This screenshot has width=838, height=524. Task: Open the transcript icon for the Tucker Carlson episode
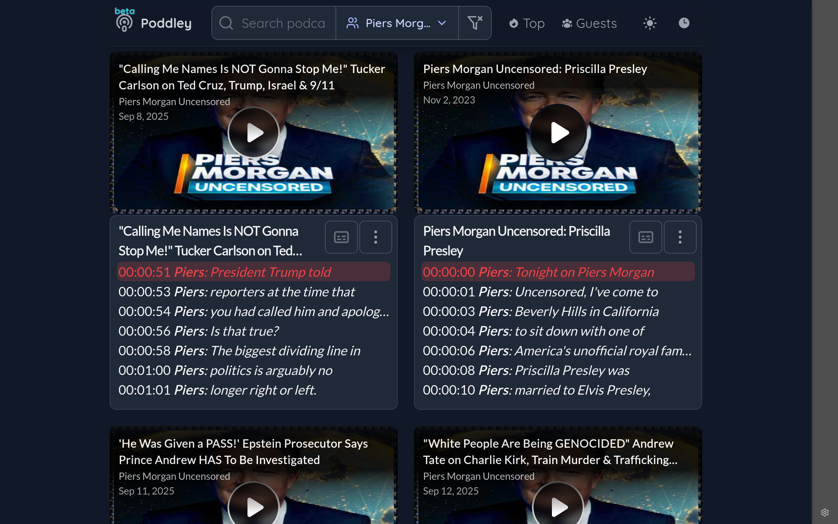[341, 237]
